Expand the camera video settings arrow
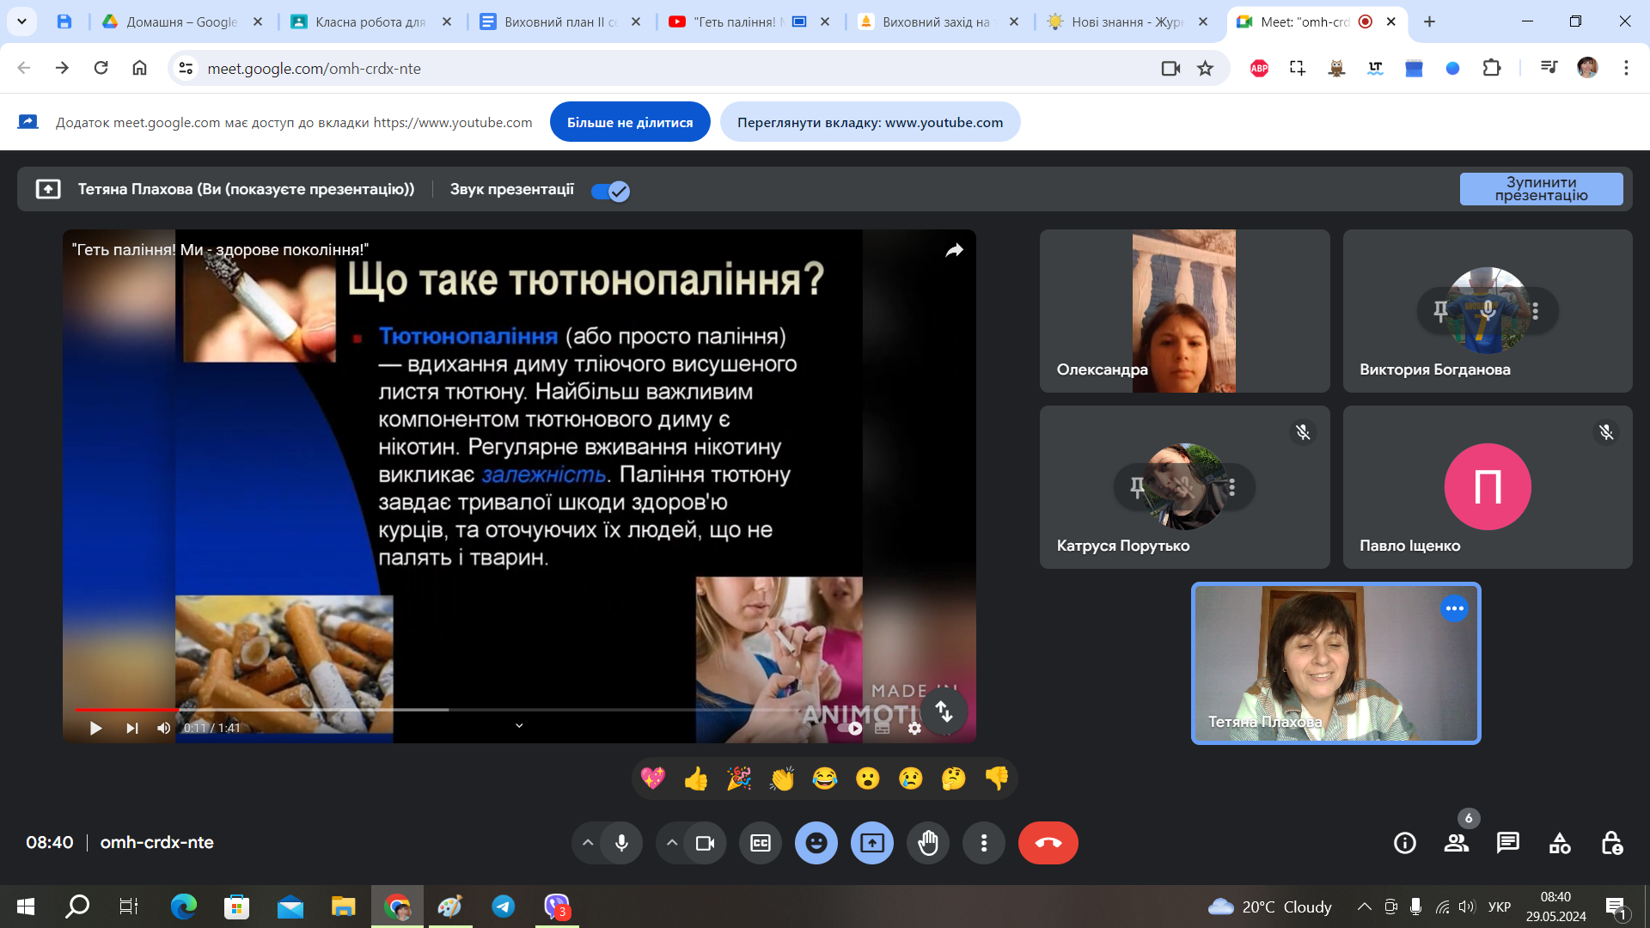This screenshot has height=928, width=1650. (672, 843)
